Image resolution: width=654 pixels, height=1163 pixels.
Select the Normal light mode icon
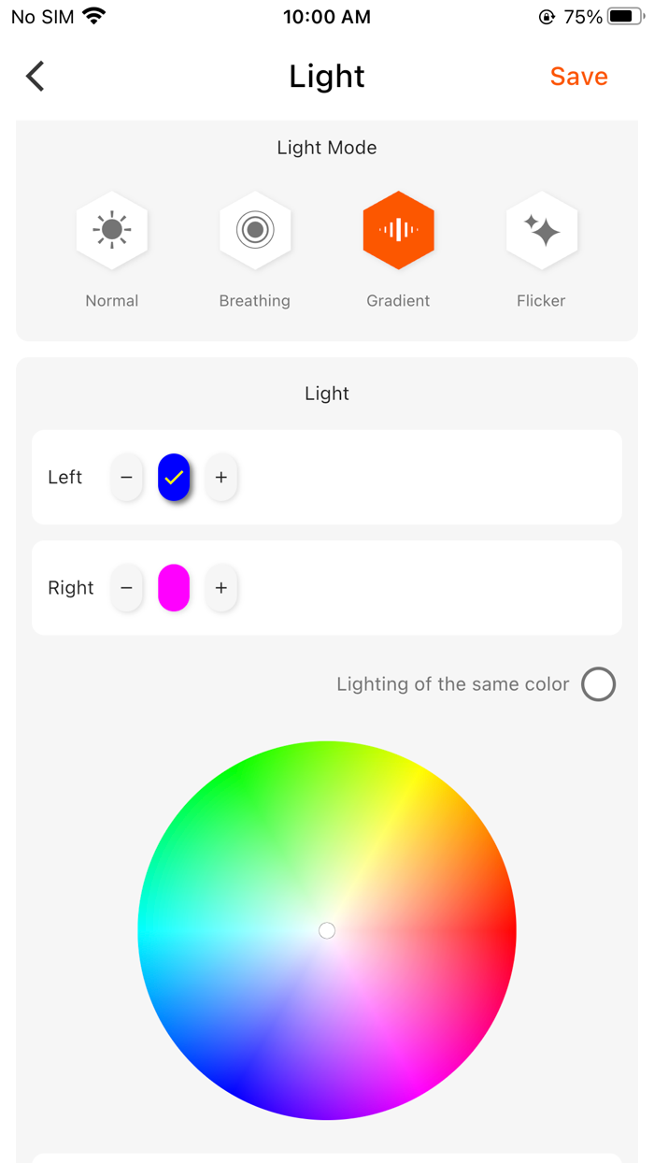(x=112, y=230)
